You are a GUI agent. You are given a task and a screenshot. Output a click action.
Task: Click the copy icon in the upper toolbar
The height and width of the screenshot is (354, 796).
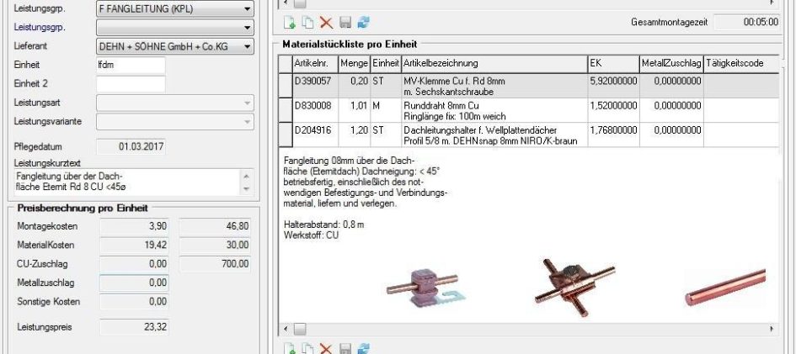pyautogui.click(x=307, y=23)
